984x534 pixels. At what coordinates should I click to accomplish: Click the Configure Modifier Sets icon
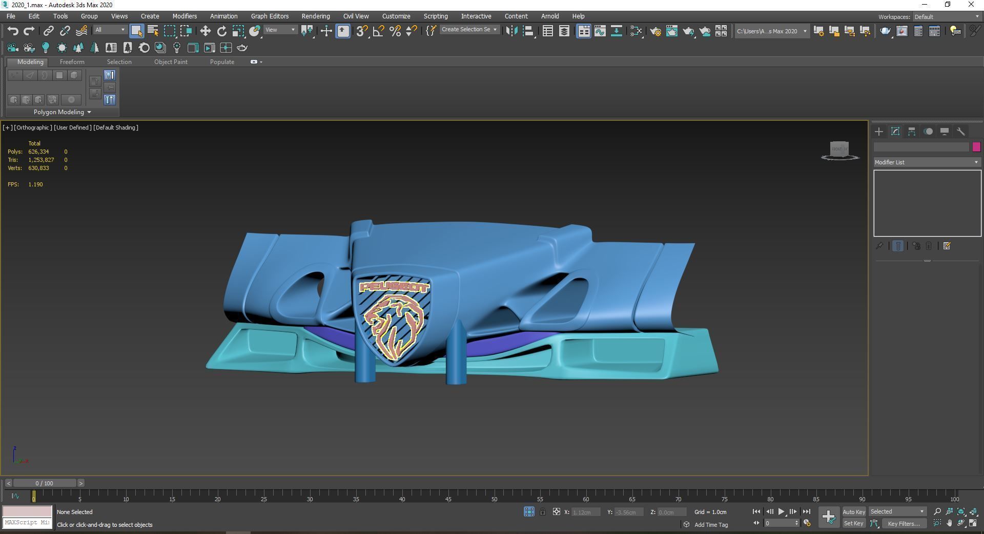click(x=947, y=246)
